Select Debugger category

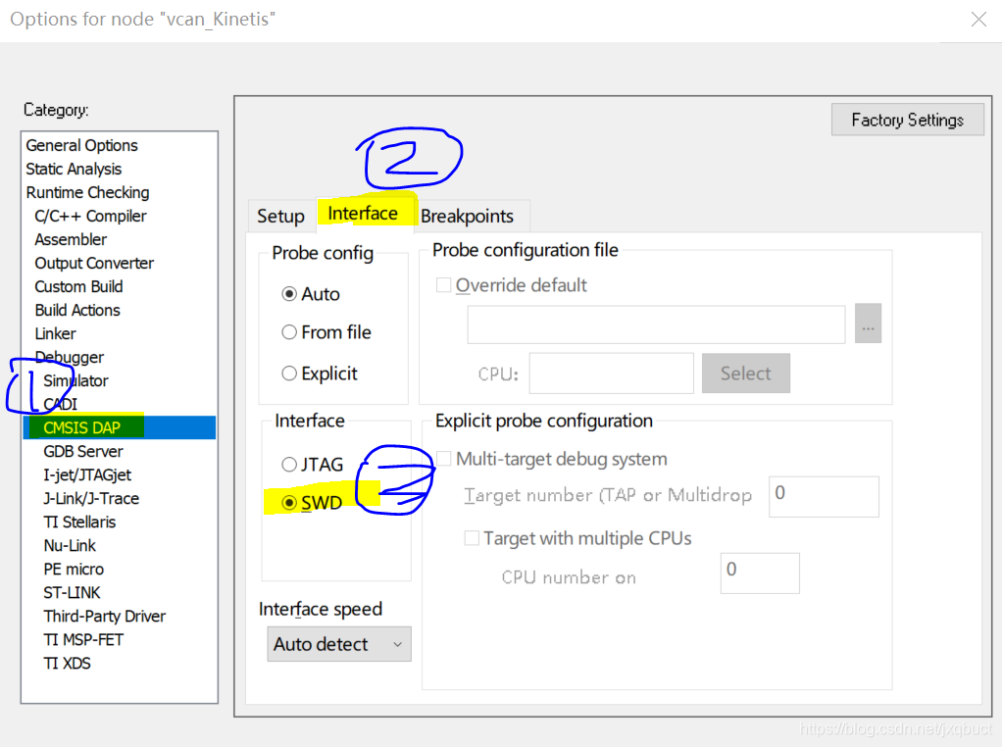(x=69, y=357)
